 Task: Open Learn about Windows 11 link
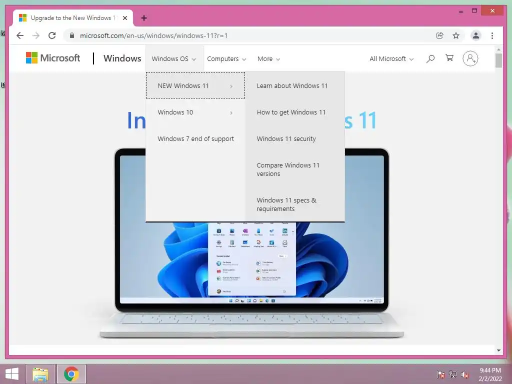[292, 85]
